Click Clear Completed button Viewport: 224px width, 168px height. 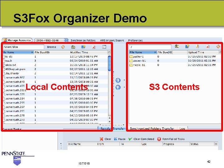141,139
